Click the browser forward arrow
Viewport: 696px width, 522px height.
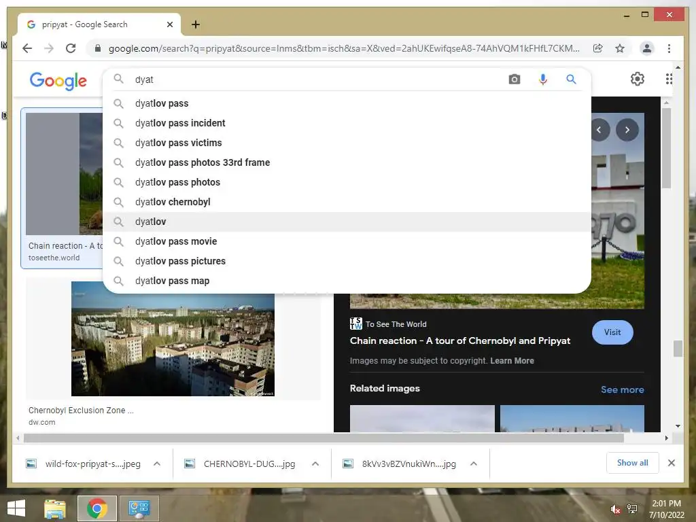[x=49, y=48]
